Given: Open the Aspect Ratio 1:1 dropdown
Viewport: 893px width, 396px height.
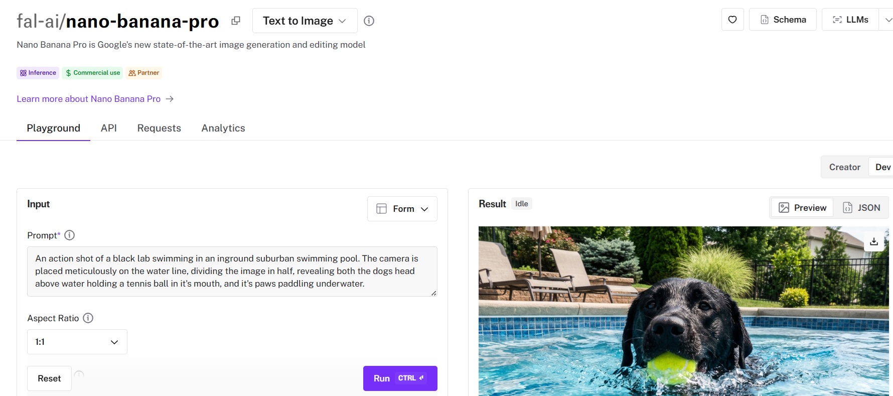Looking at the screenshot, I should (x=77, y=342).
